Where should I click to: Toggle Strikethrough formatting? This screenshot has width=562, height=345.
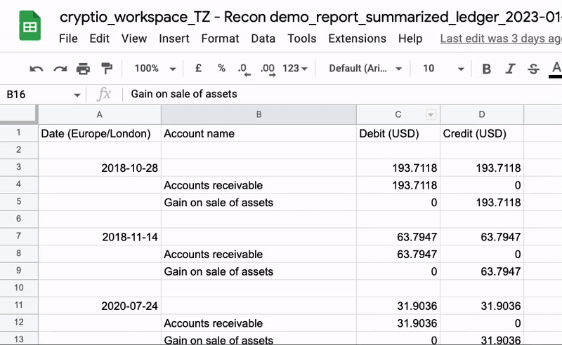(x=533, y=68)
